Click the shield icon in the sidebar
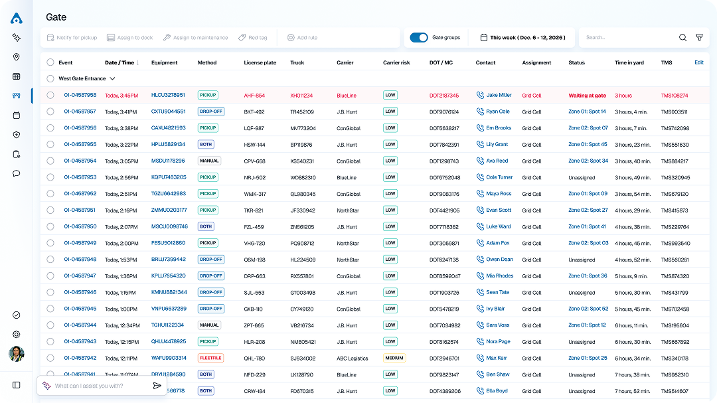The width and height of the screenshot is (717, 403). pyautogui.click(x=17, y=135)
